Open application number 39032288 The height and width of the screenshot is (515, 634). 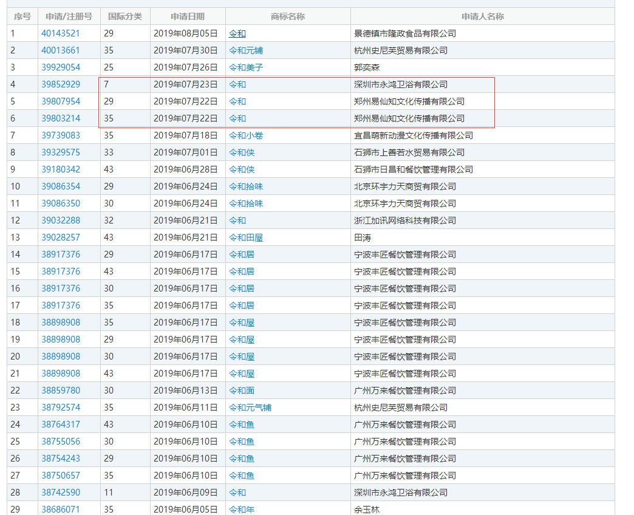click(61, 220)
